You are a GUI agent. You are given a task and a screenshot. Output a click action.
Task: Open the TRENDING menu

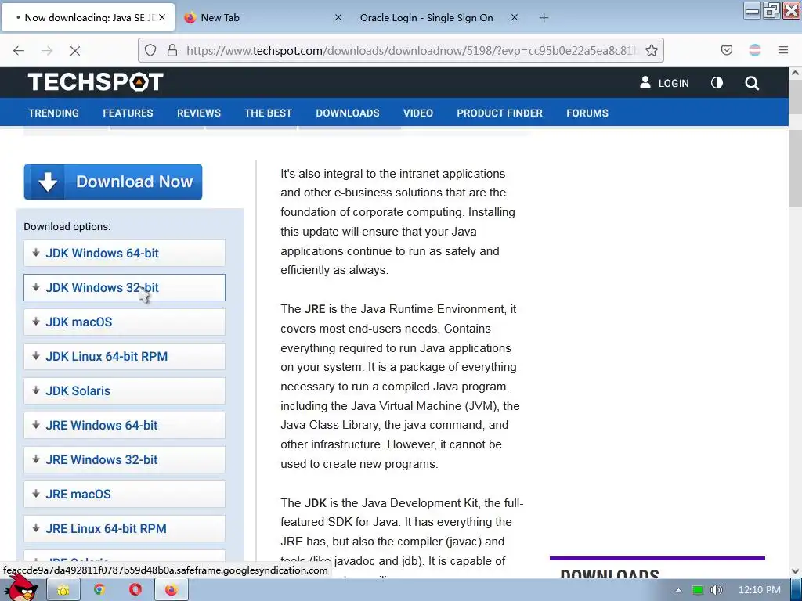[54, 113]
